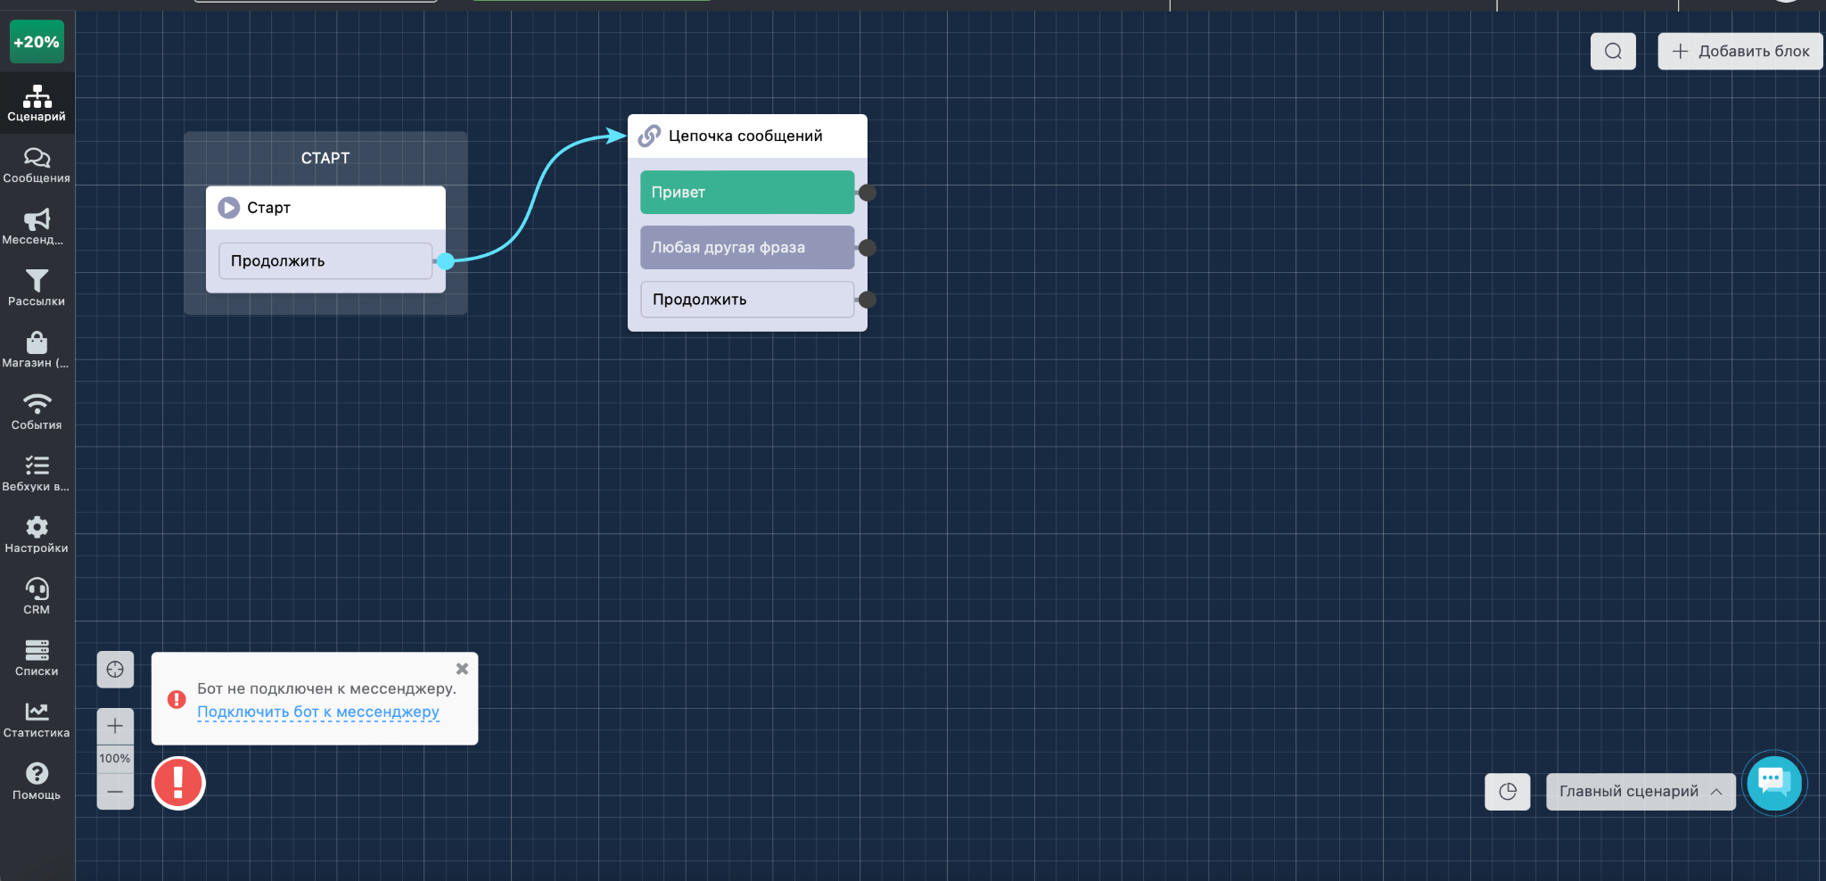Open the Магазин shopping bag section
Screen dimensions: 1826x881
(x=37, y=350)
